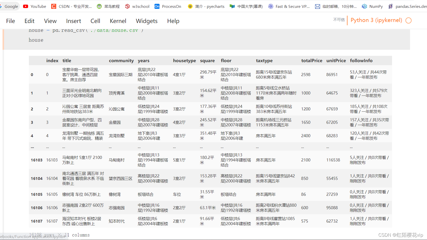Select the totalPrice cell '2598'
This screenshot has width=427, height=240.
(x=306, y=75)
